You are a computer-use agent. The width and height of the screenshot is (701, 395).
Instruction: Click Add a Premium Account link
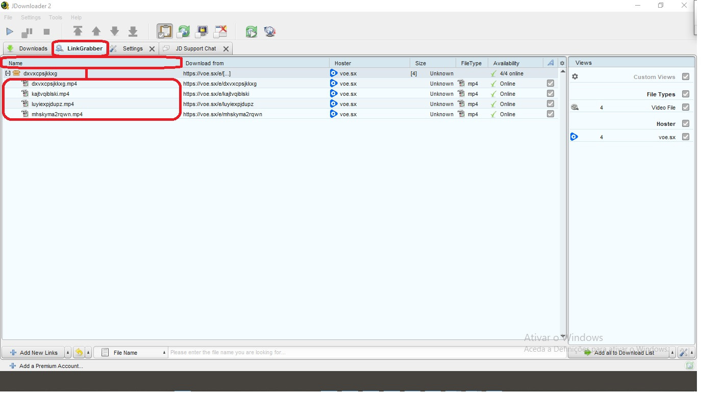(46, 365)
